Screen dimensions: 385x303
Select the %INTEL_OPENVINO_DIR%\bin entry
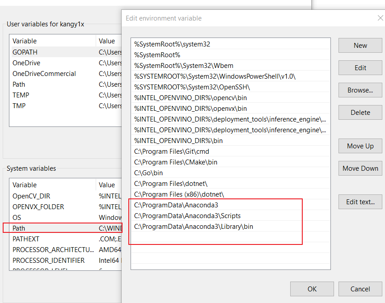coord(231,141)
